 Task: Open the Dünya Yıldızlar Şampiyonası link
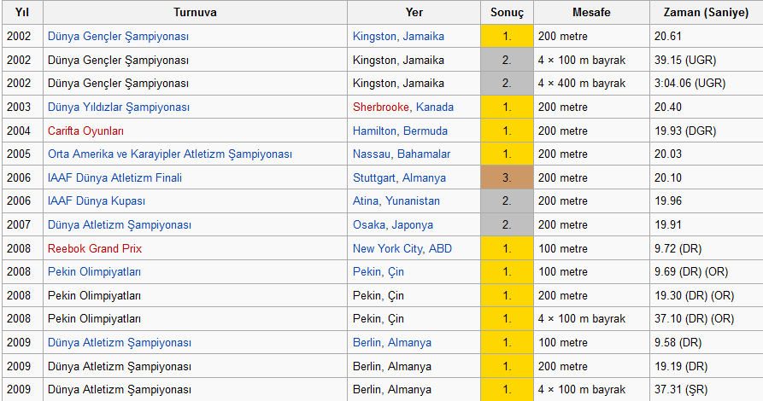click(119, 108)
